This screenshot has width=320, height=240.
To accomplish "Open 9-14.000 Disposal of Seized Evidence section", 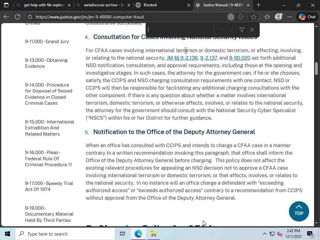I will click(48, 94).
